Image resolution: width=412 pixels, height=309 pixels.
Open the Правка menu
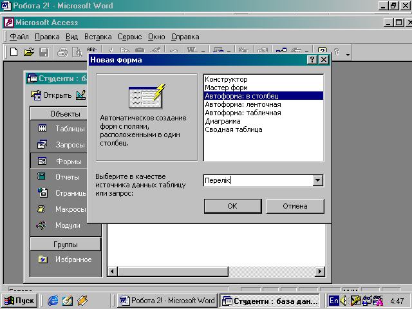click(47, 37)
